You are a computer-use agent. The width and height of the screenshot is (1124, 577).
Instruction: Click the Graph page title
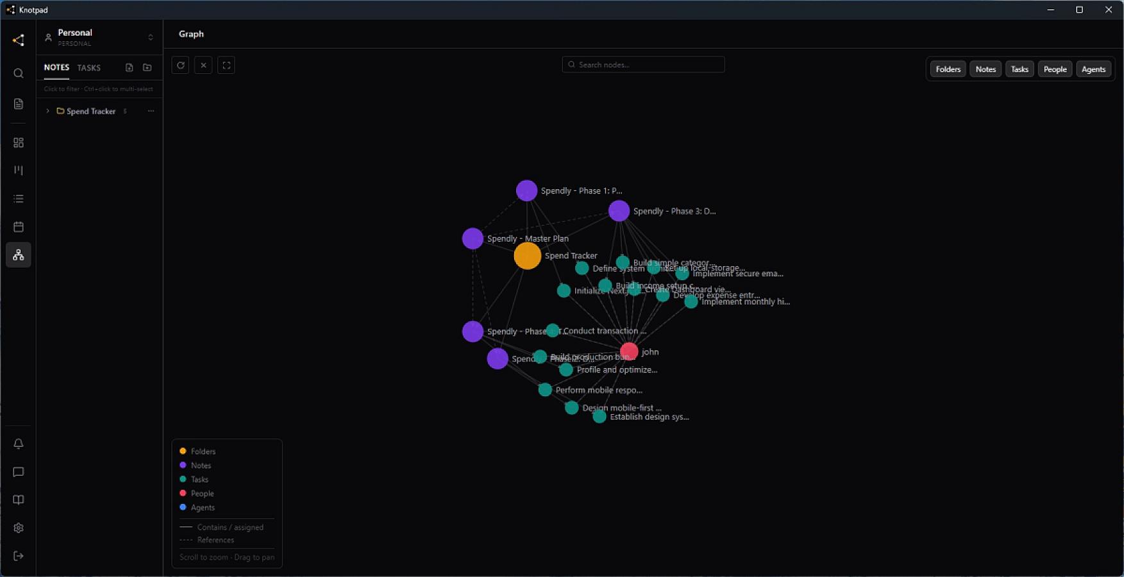[191, 34]
